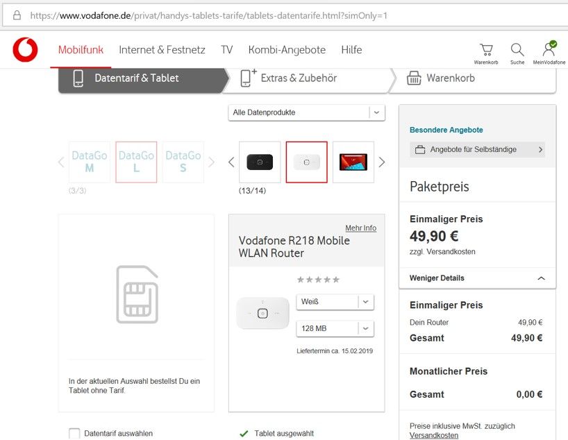568x440 pixels.
Task: Open the Mobilfunk menu
Action: [x=81, y=49]
